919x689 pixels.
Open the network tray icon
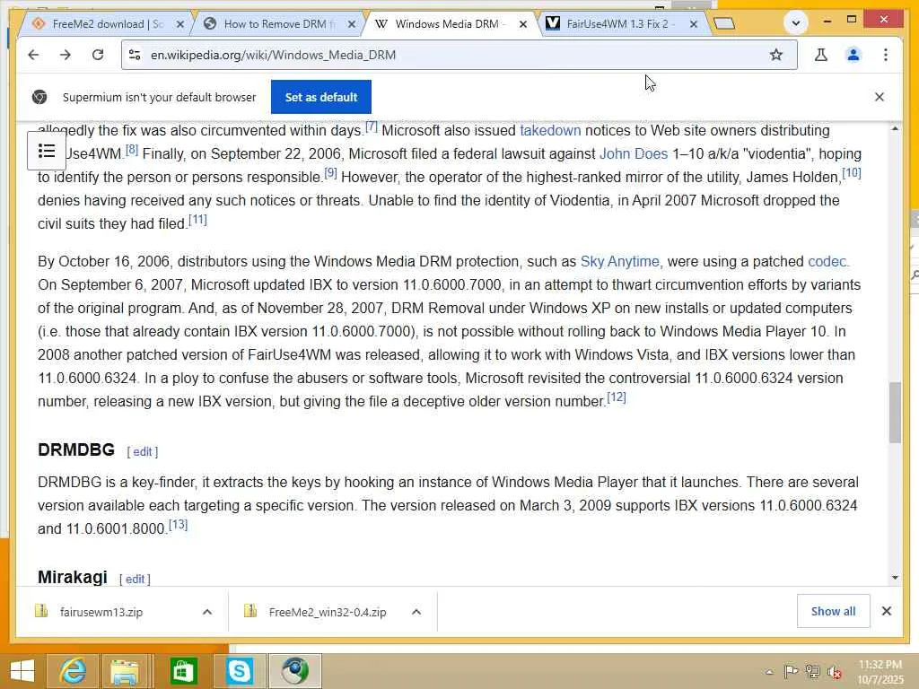(812, 671)
